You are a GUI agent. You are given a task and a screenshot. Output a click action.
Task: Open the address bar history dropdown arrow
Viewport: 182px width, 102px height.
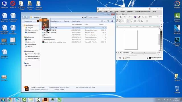(82, 18)
